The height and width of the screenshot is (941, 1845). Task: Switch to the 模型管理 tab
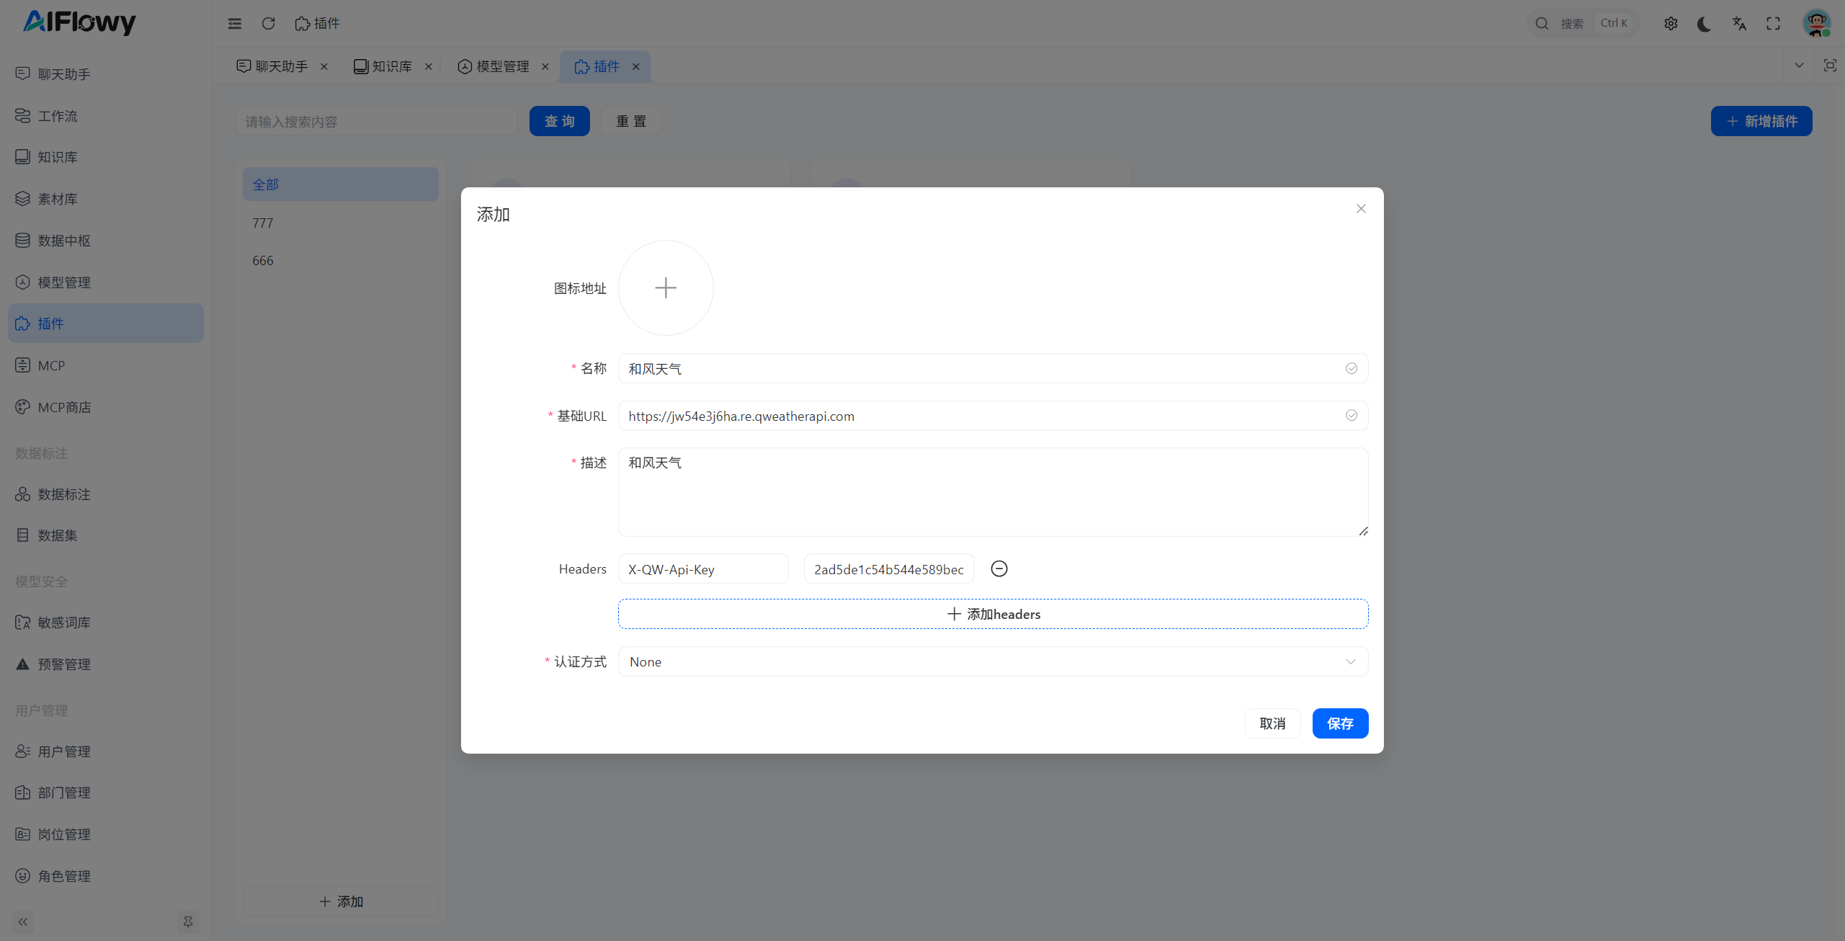point(502,66)
